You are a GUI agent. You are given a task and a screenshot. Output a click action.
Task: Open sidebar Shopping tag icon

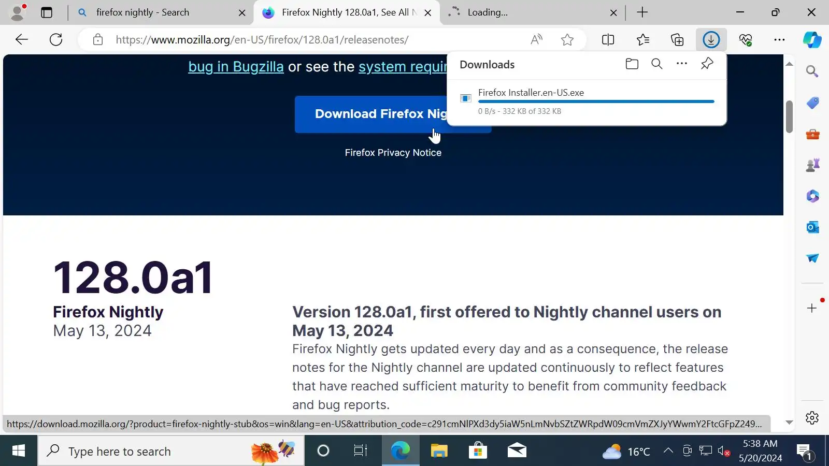tap(812, 103)
